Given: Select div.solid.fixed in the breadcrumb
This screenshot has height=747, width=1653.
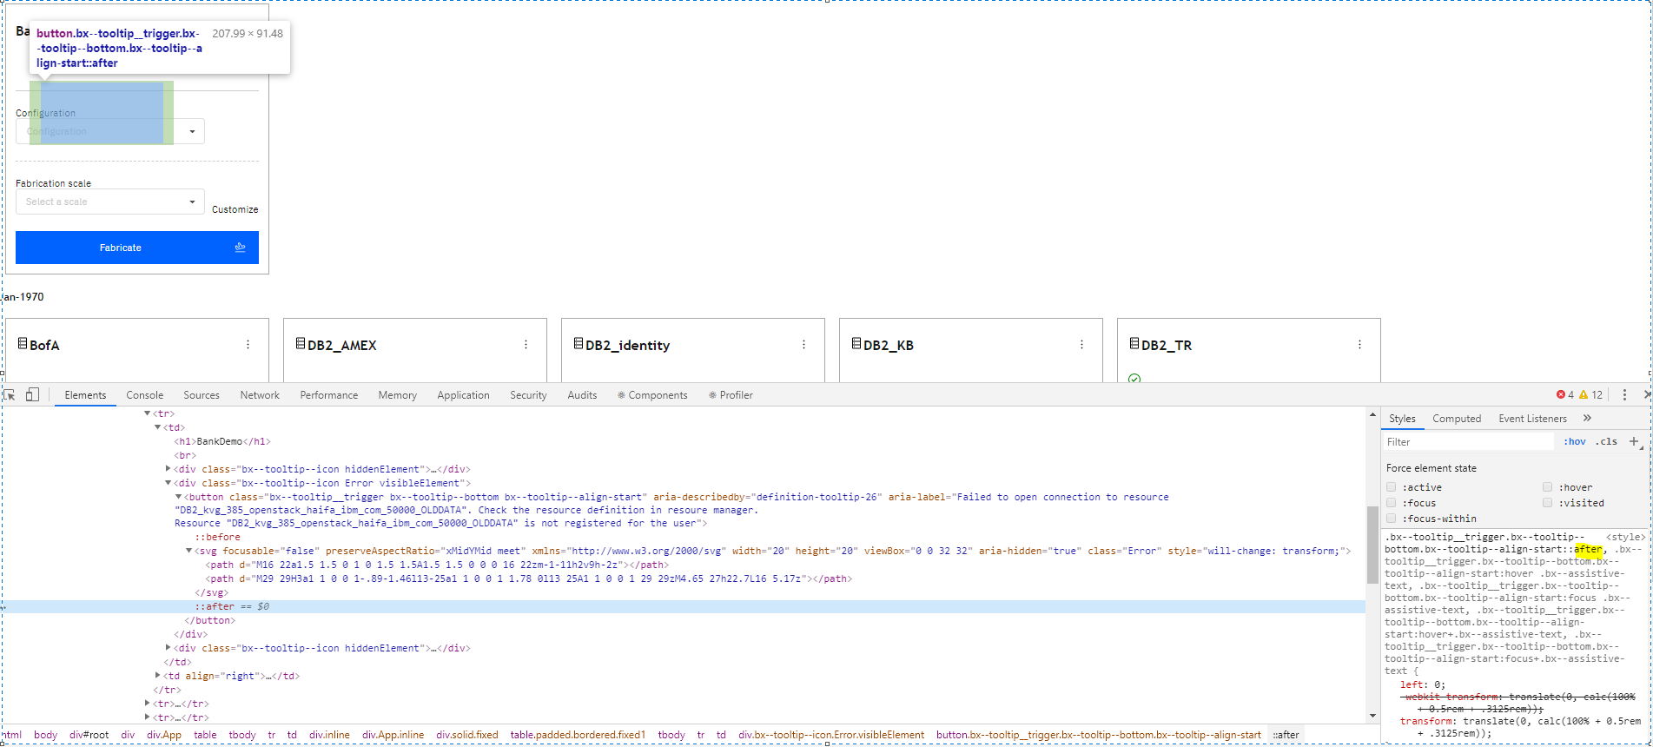Looking at the screenshot, I should pos(467,735).
